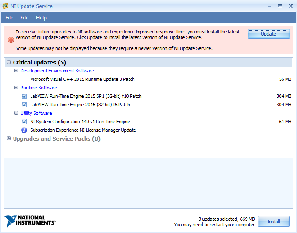Screen dimensions: 297x233
Task: Collapse the Utility Software group
Action: coord(16,113)
